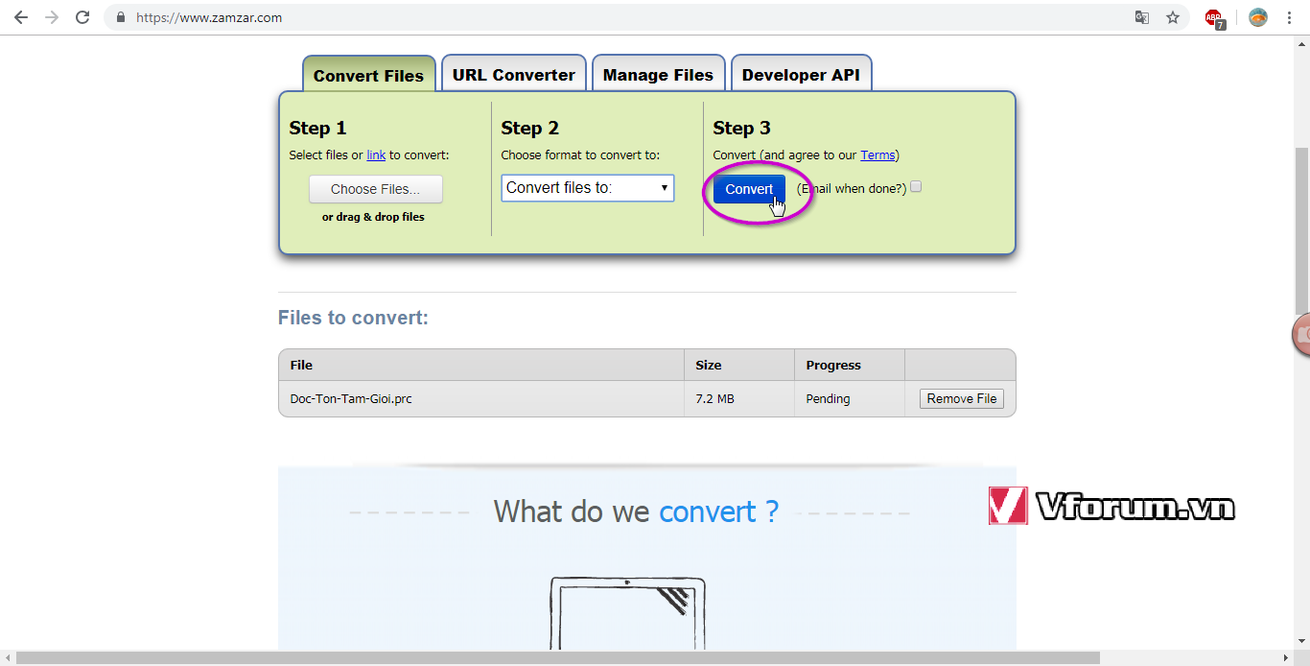Click the Pending progress status
The image size is (1310, 666).
(828, 398)
